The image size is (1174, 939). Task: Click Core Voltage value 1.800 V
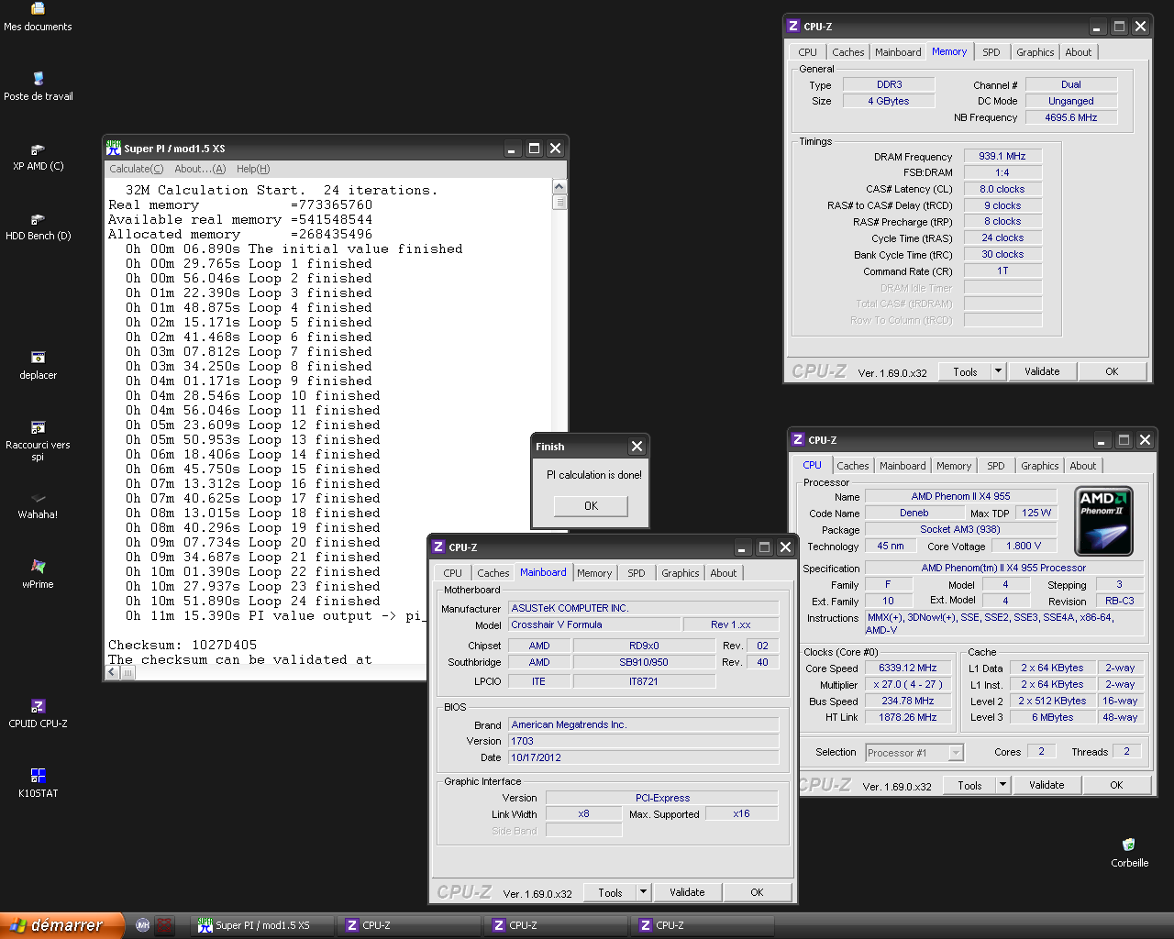click(1024, 546)
